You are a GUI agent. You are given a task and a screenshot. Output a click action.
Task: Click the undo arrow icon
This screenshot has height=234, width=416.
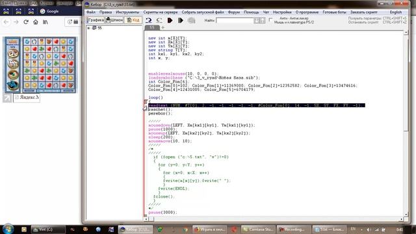coord(149,20)
